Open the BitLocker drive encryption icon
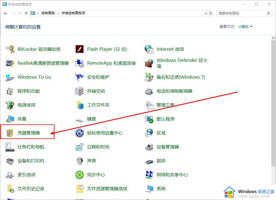Image resolution: width=276 pixels, height=200 pixels. (x=10, y=49)
